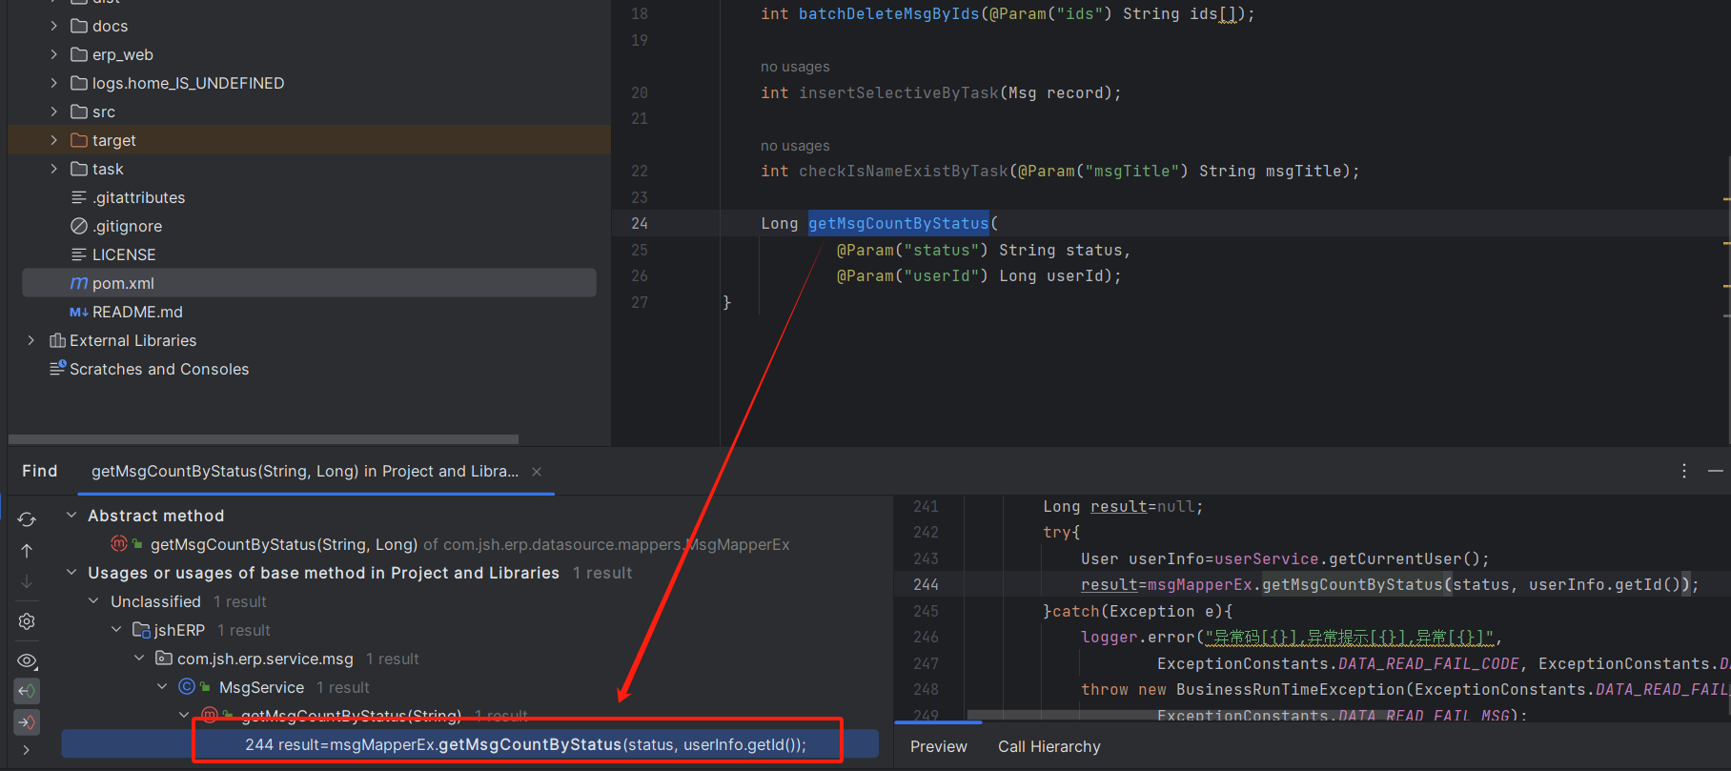
Task: Select the docs folder icon
Action: 79,26
